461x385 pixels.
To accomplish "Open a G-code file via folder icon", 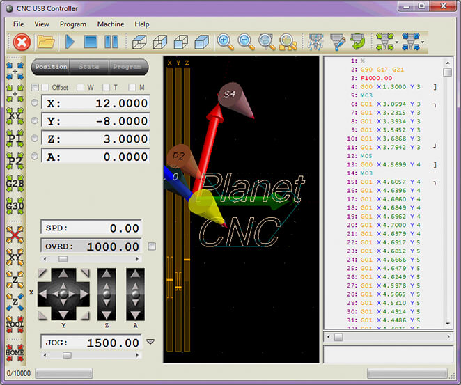I will (45, 42).
